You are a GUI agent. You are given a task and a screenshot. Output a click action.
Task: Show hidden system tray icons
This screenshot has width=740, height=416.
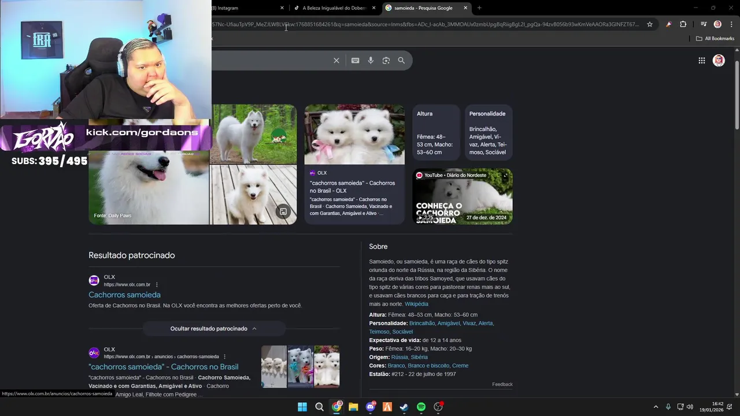(656, 407)
